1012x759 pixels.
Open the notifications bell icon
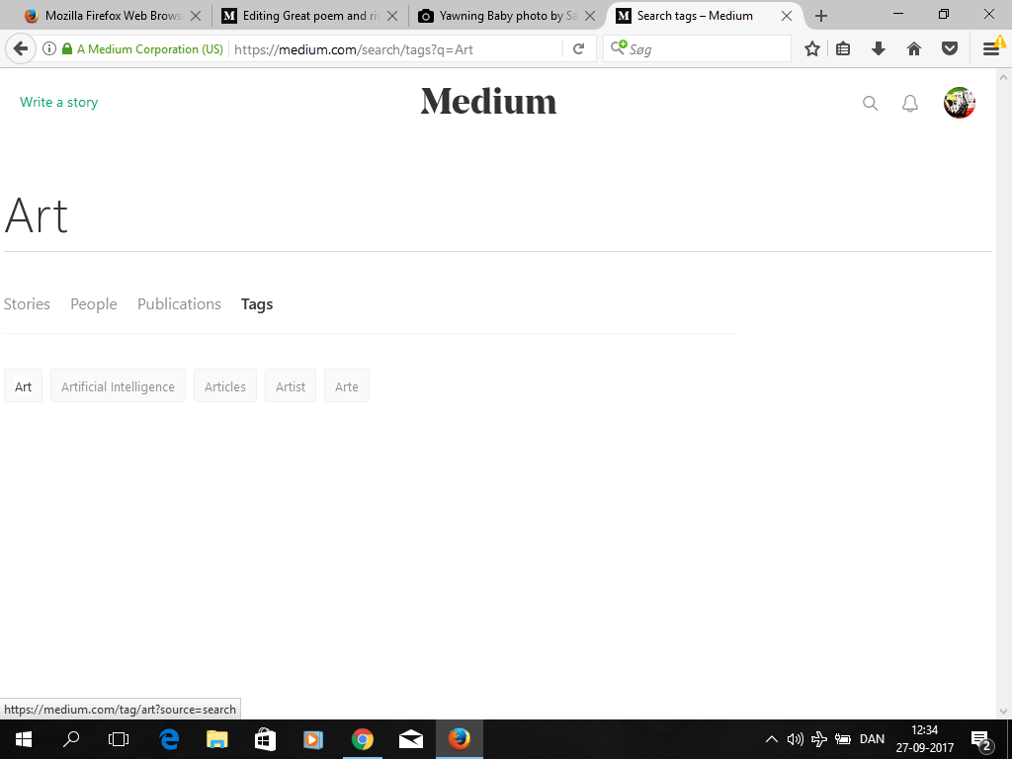[x=909, y=103]
